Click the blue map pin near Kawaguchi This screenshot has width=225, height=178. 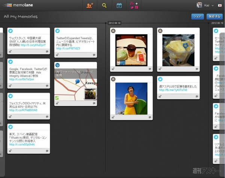click(x=78, y=82)
